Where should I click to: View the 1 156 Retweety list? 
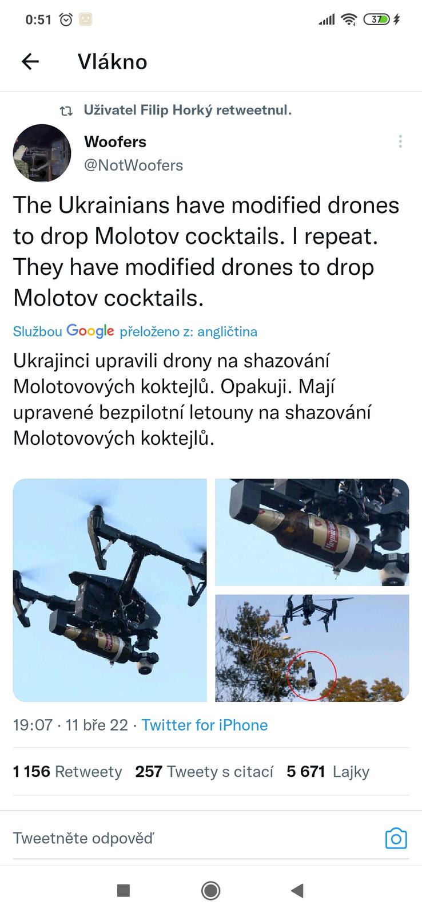(x=67, y=772)
